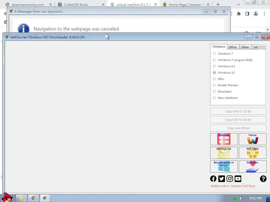Screen dimensions: 270x202
Task: Open the Forum tile
Action: (x=253, y=139)
